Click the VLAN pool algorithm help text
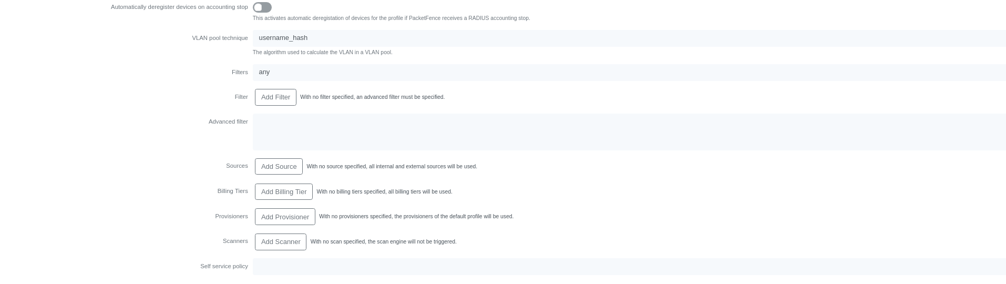1006x284 pixels. [x=322, y=52]
